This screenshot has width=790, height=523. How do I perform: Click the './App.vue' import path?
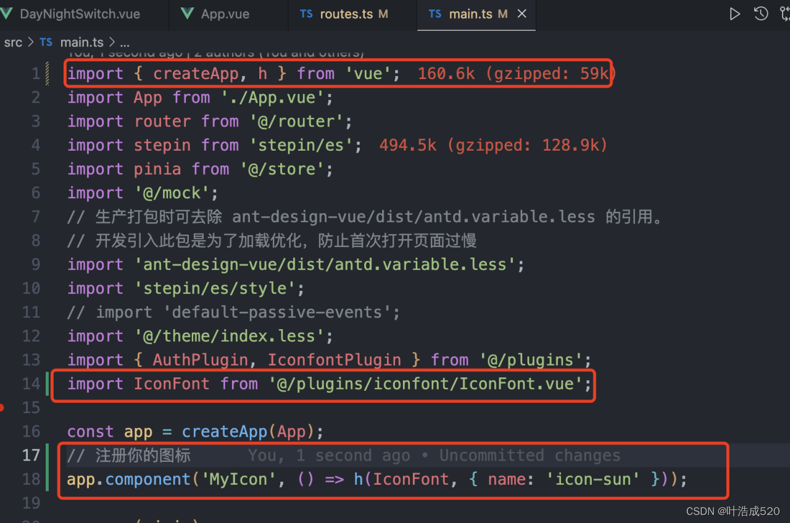[272, 98]
